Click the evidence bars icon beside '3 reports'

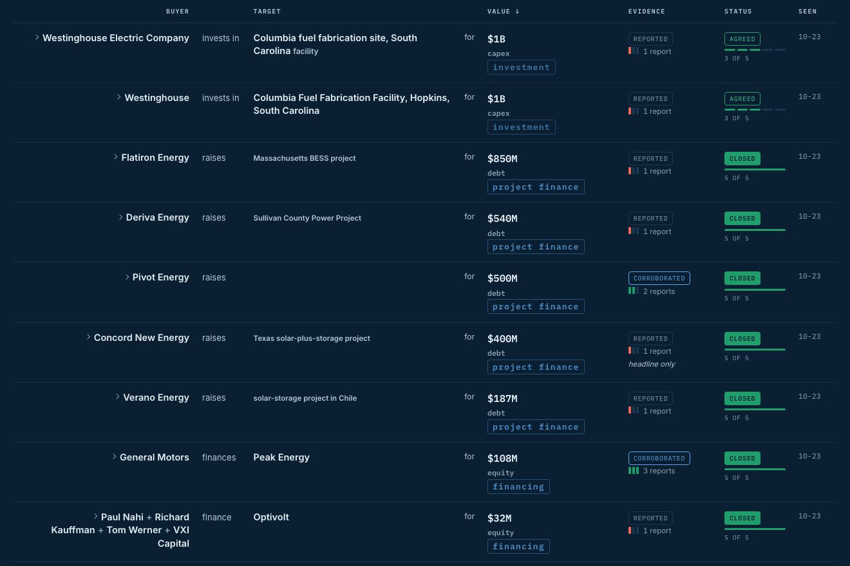634,471
